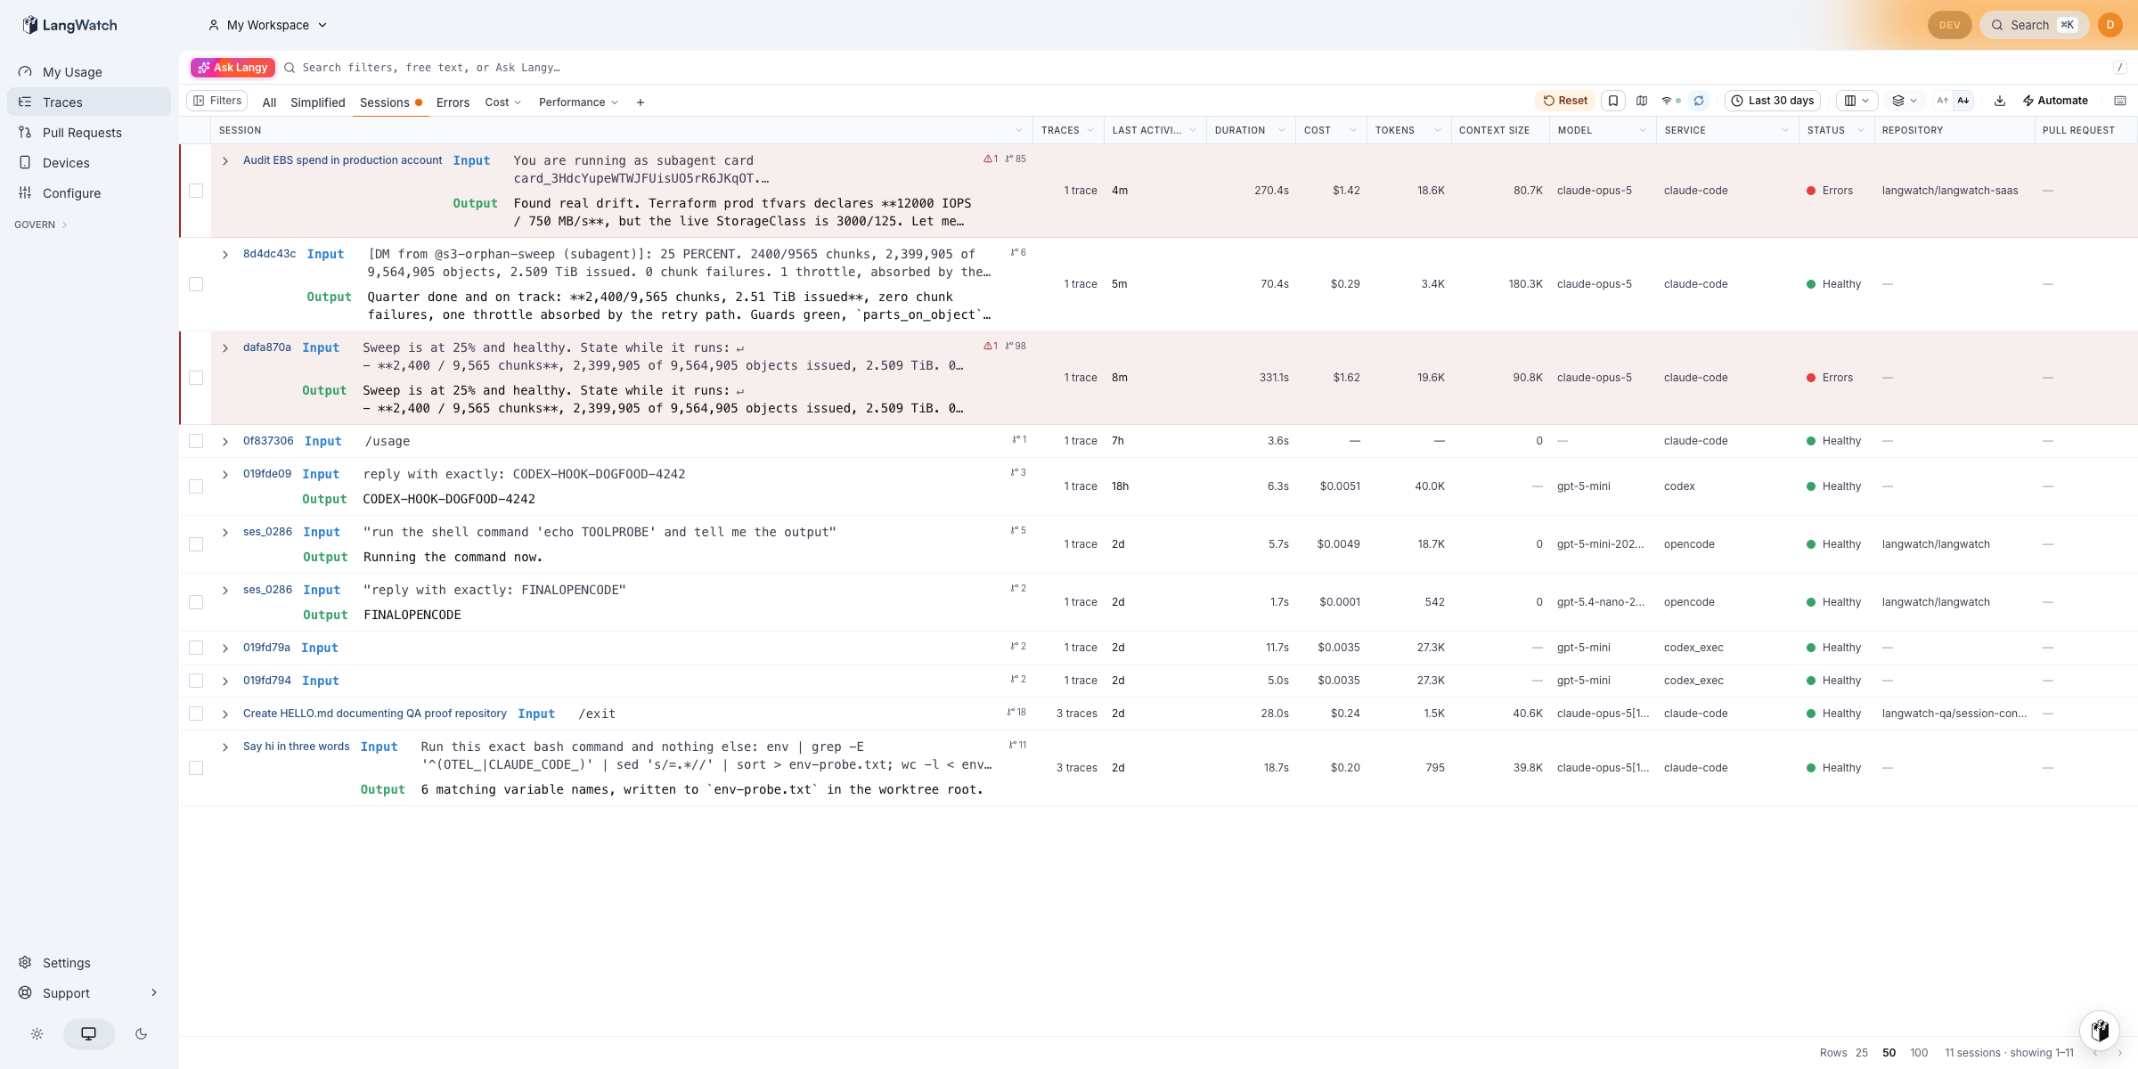
Task: Expand the dafa870a session row
Action: (225, 347)
